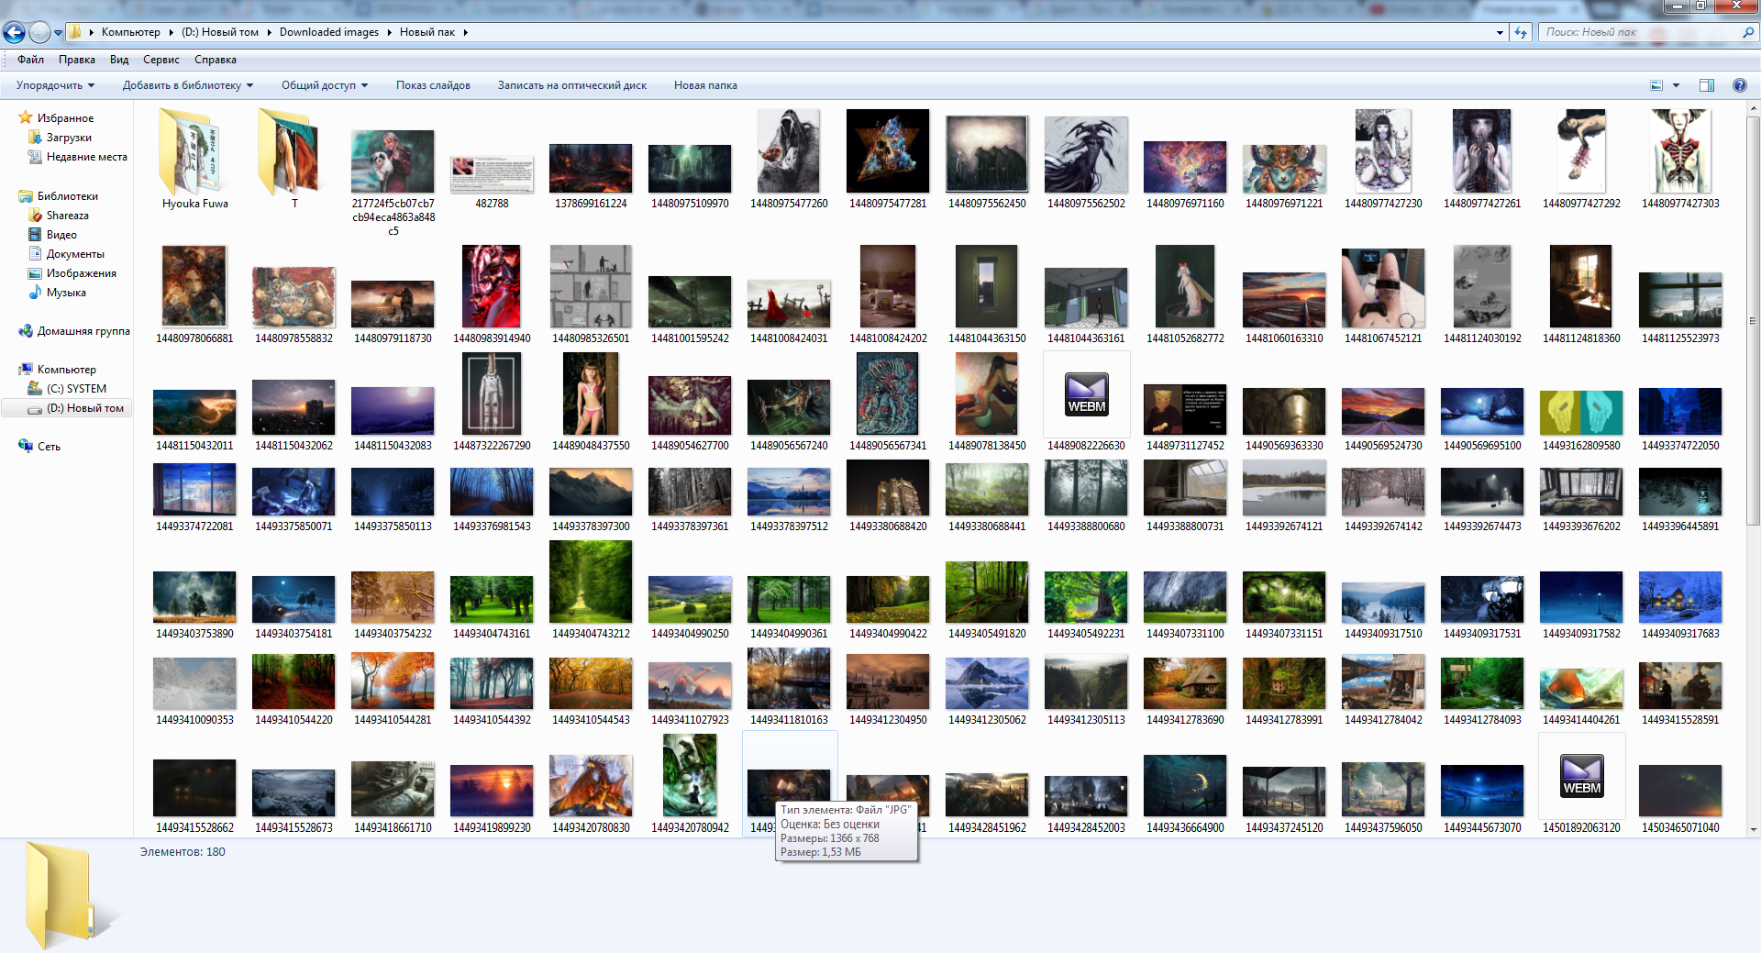This screenshot has width=1761, height=953.
Task: Click Показ слайдов button
Action: [x=433, y=85]
